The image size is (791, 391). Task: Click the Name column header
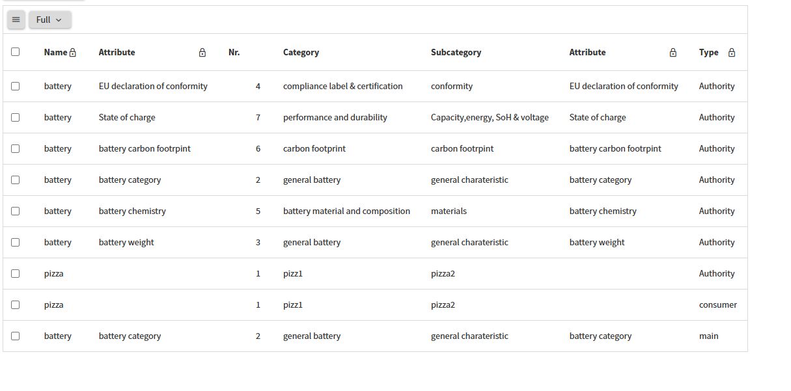point(55,53)
